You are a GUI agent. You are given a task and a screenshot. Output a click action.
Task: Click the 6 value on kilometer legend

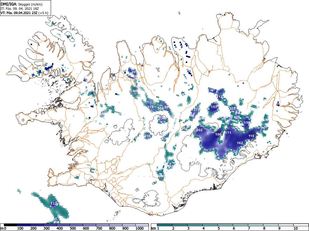click(234, 229)
